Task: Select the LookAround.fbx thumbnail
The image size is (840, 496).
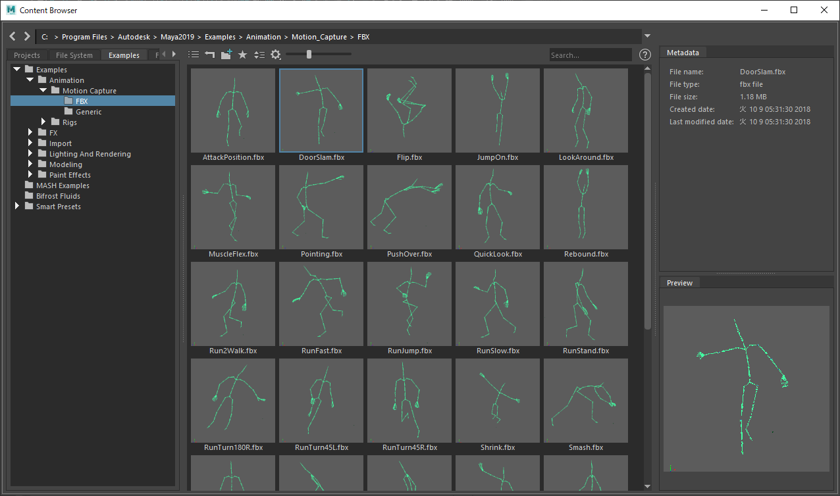Action: coord(586,111)
